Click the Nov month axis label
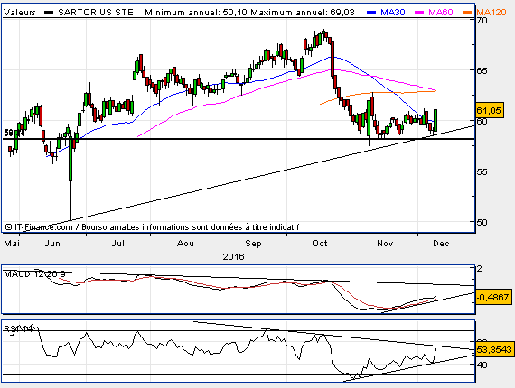This screenshot has height=388, width=515. 385,244
